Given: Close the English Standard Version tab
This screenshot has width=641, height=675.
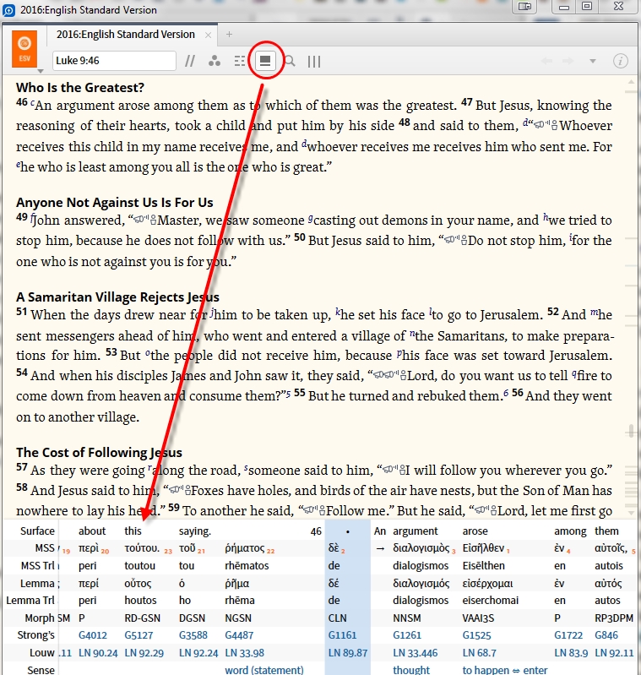Looking at the screenshot, I should pos(208,35).
